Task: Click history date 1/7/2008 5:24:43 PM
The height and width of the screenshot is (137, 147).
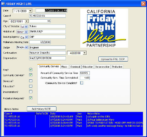Action: 62,120
